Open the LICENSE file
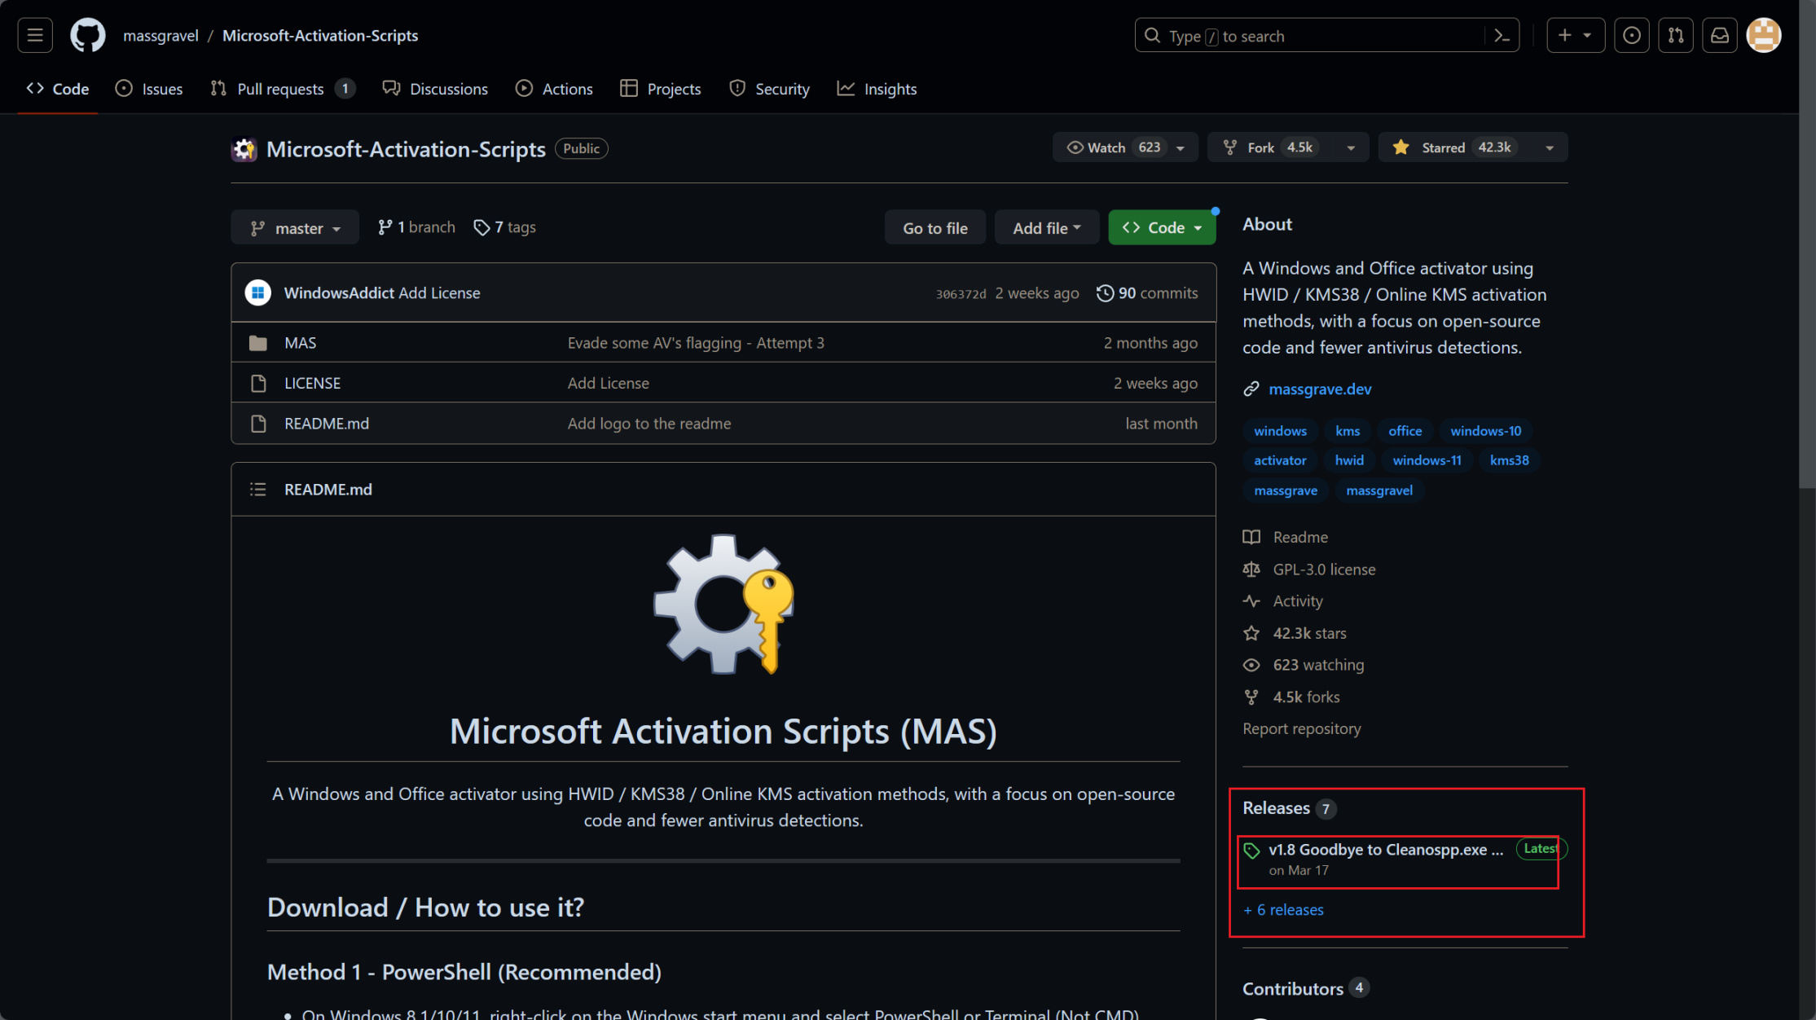Screen dimensions: 1816x1020 (x=312, y=383)
